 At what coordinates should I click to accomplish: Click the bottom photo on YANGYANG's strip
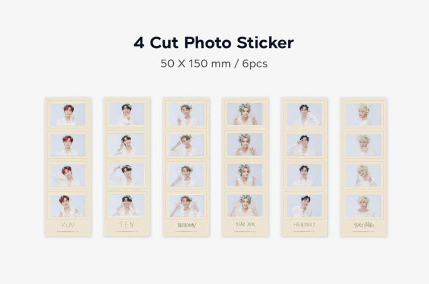363,205
